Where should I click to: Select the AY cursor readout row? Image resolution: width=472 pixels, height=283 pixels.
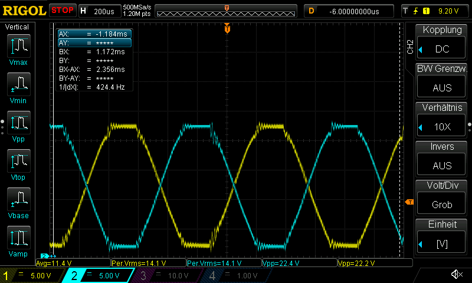[94, 43]
